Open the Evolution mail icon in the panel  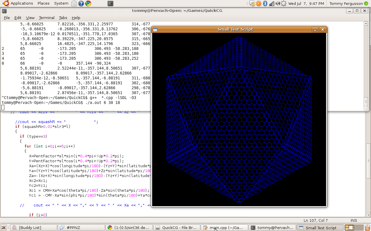[74, 3]
